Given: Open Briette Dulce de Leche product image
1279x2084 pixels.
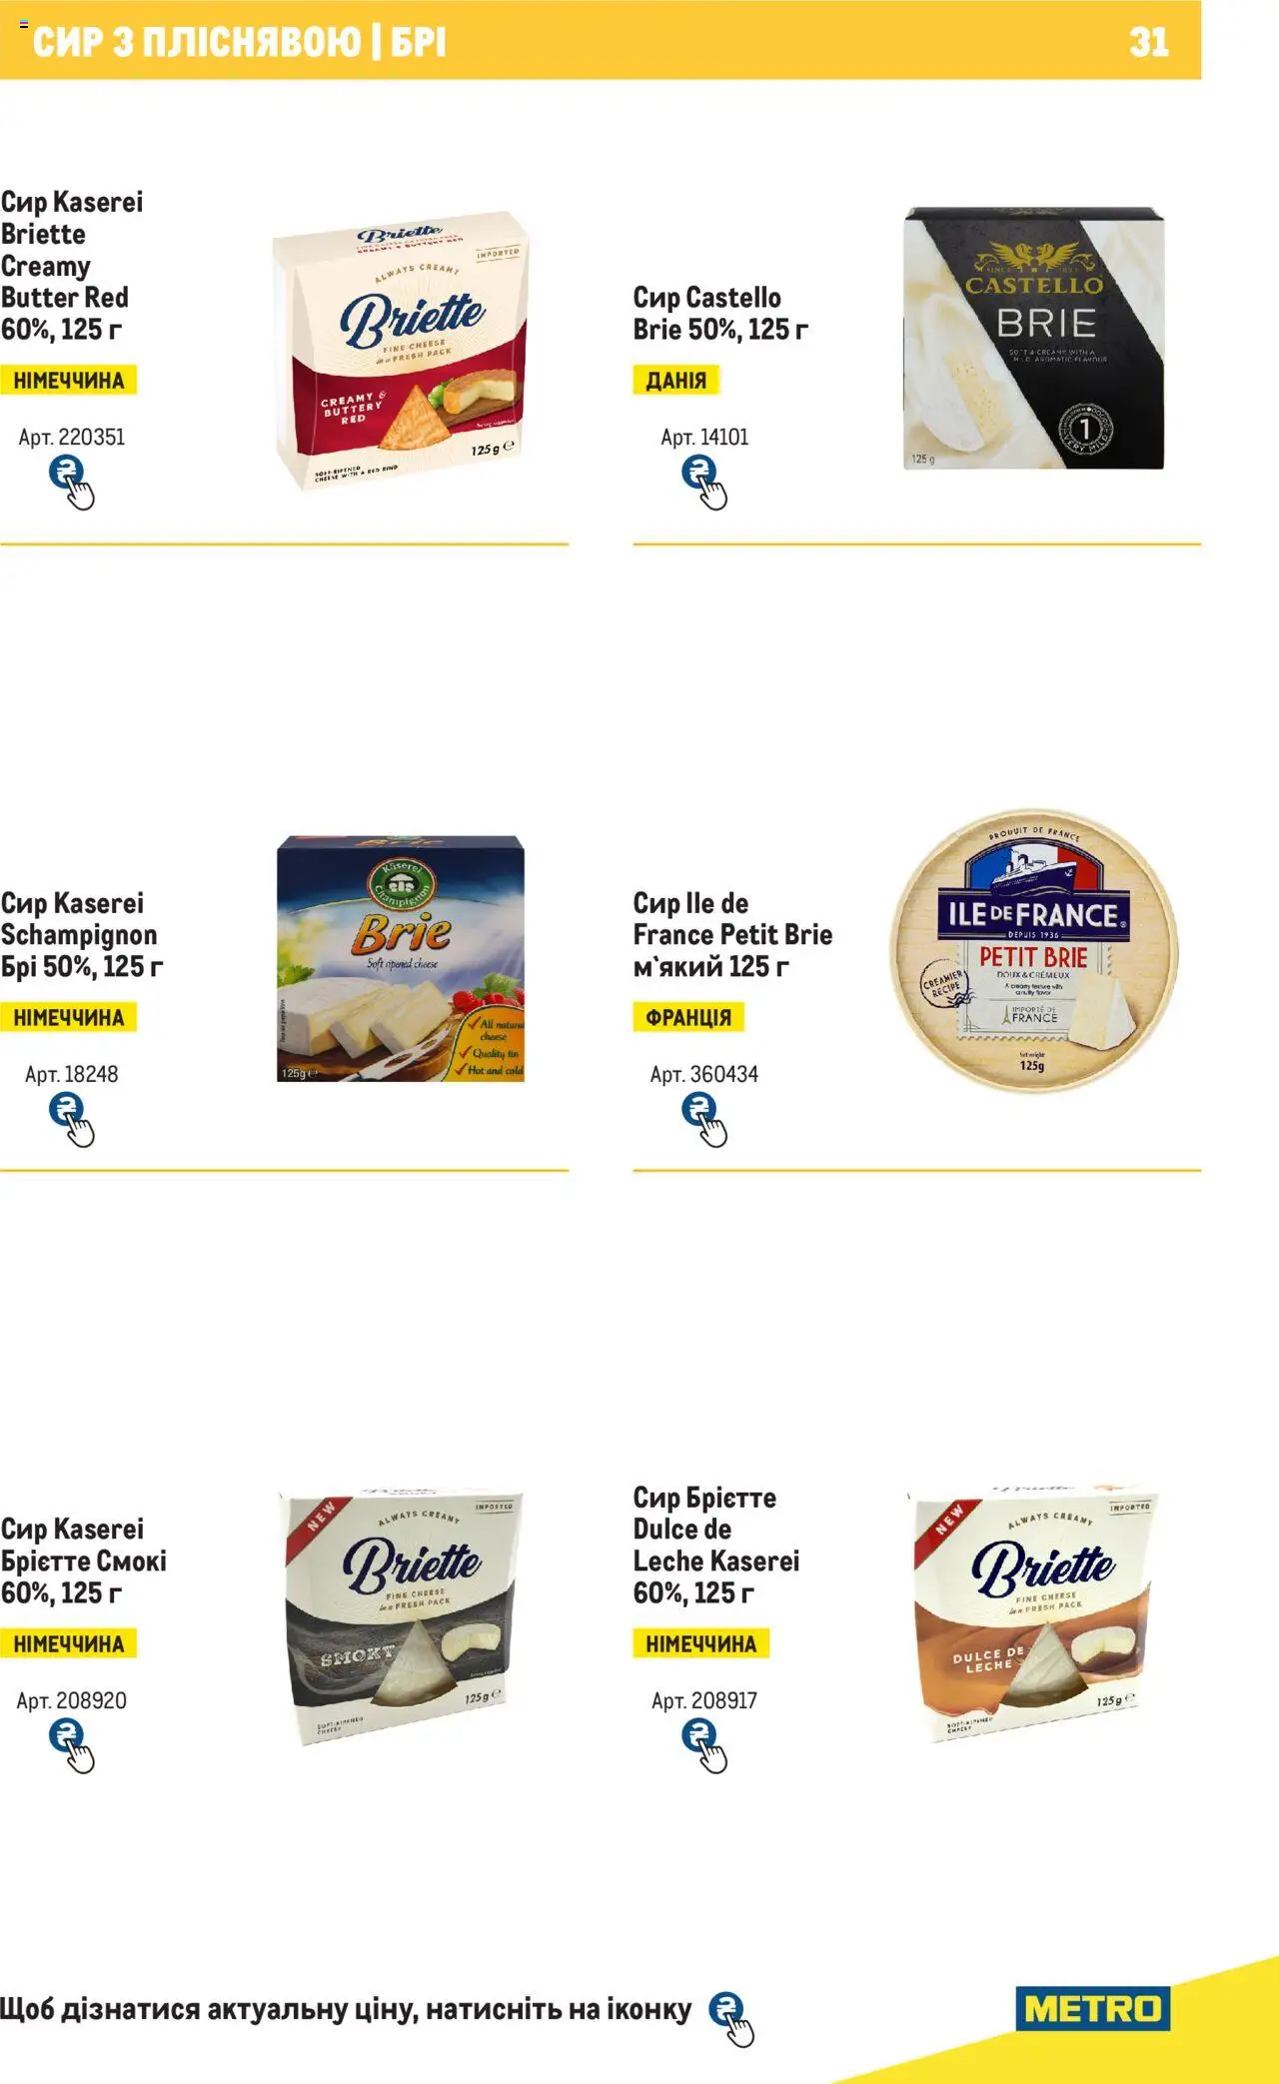Looking at the screenshot, I should [x=1033, y=1613].
